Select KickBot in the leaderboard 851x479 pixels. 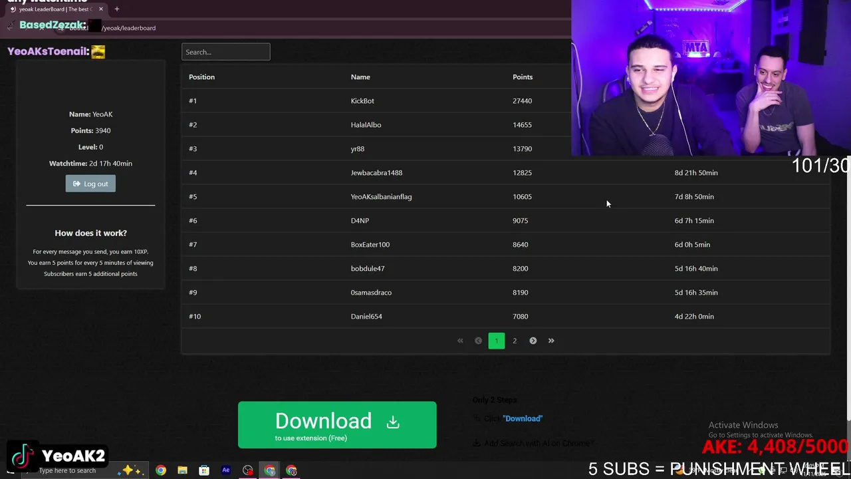point(362,101)
